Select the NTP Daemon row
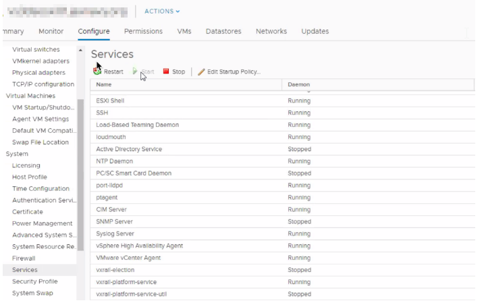This screenshot has width=484, height=305. (x=282, y=161)
